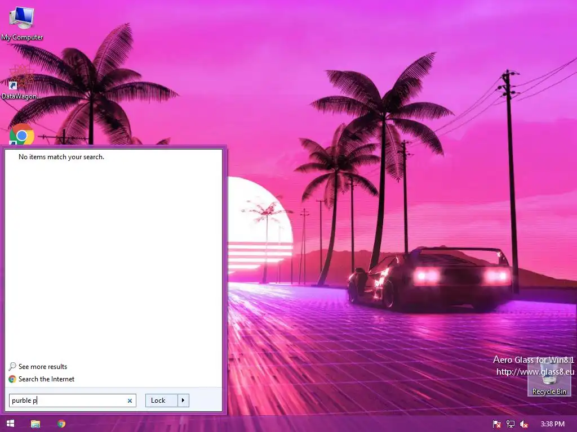The width and height of the screenshot is (577, 432).
Task: Click the Windows Start button
Action: click(x=10, y=424)
